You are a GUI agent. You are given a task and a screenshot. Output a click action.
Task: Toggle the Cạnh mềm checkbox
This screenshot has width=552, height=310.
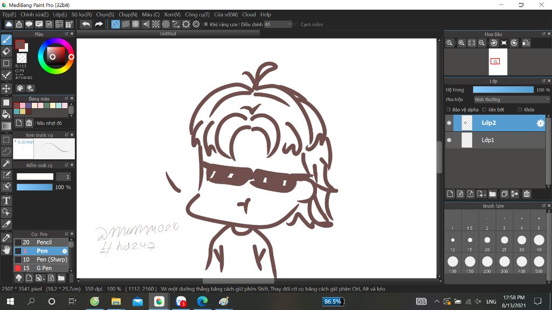296,24
